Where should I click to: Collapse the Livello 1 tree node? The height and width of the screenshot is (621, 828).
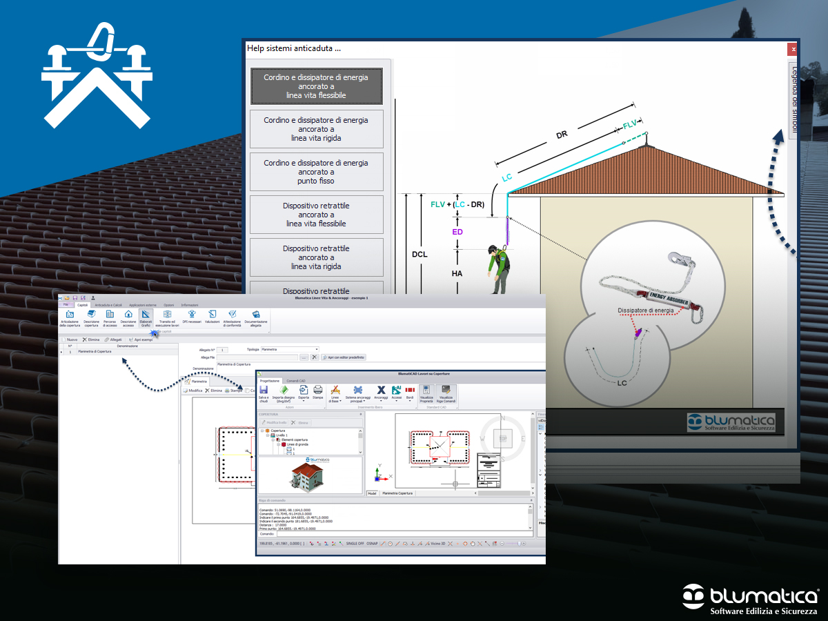268,435
